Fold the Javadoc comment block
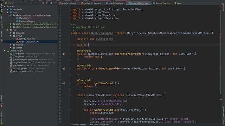Image resolution: width=225 pixels, height=126 pixels. 70,24
